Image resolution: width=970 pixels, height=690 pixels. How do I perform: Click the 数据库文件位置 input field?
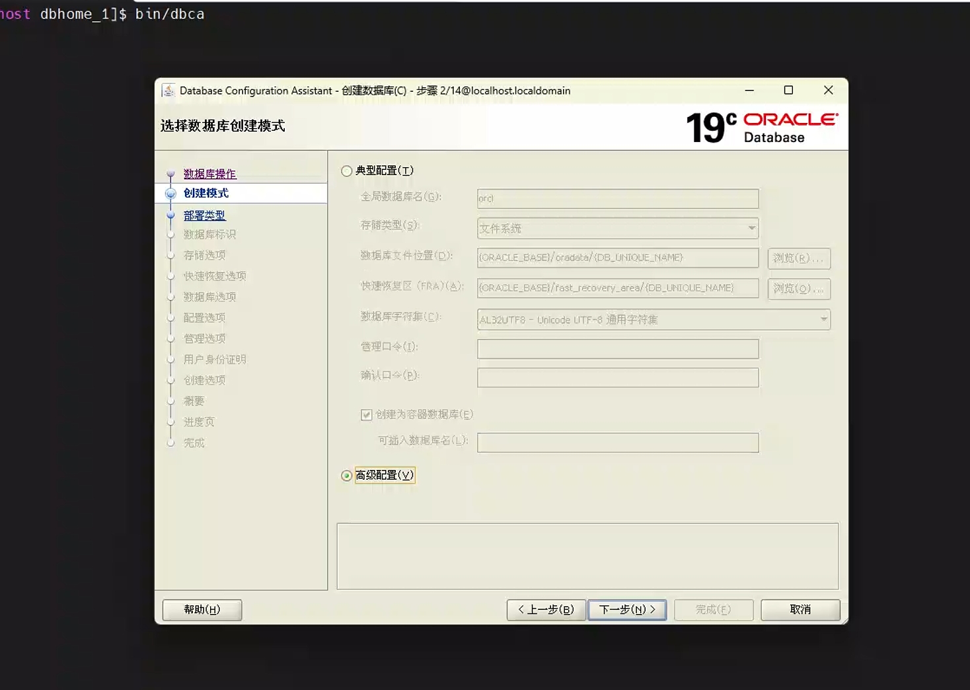point(618,258)
